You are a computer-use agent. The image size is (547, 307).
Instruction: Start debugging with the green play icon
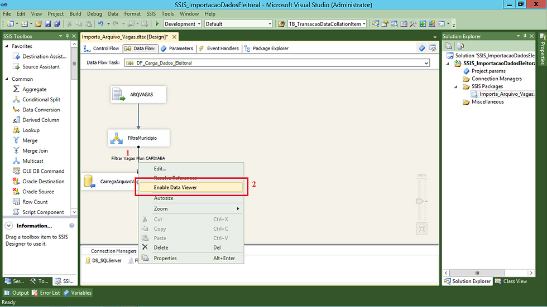point(157,23)
